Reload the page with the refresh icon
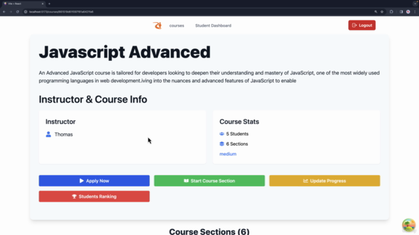Viewport: 419px width, 235px height. point(18,12)
